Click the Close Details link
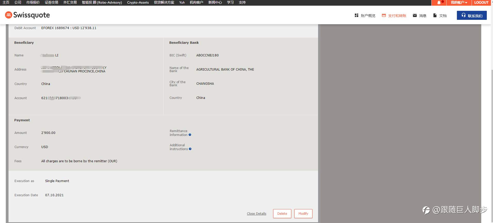 pos(256,213)
